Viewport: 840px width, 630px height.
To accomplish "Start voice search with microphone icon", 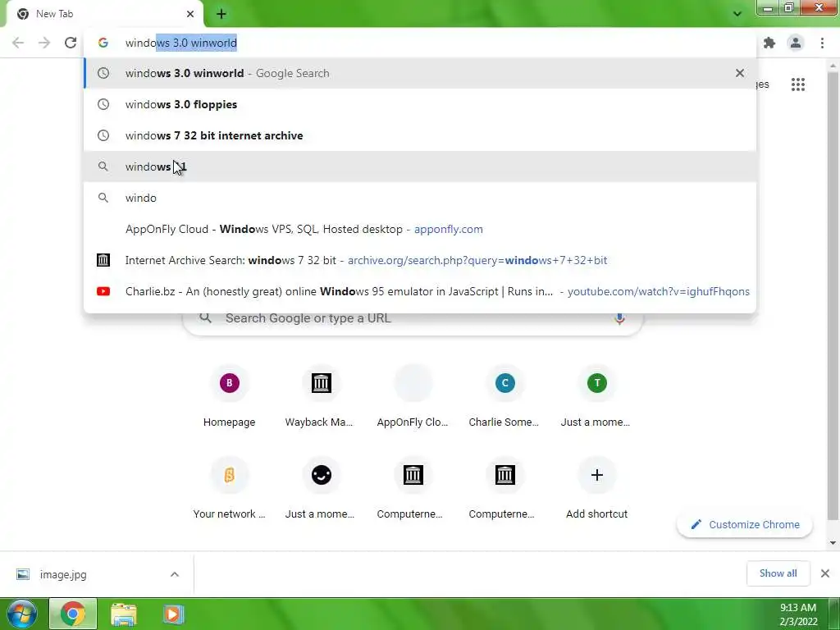I will pos(619,318).
